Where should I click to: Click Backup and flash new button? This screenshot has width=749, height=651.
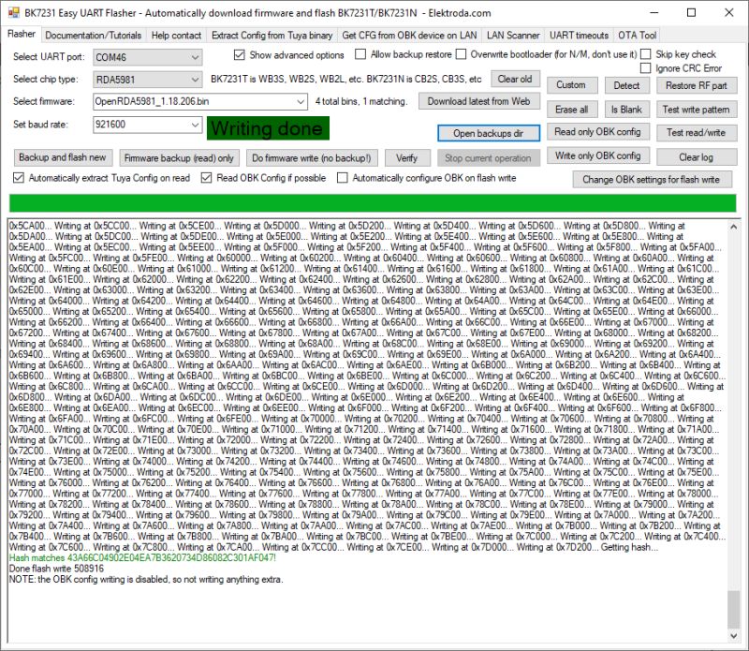click(x=63, y=157)
